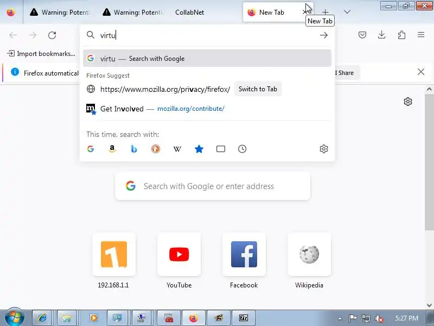Select 'virtu — Search with Google' suggestion
This screenshot has height=326, width=434.
(207, 58)
